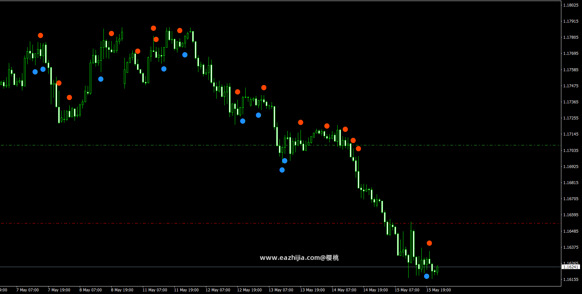Click time axis label 14 May 19:00
The width and height of the screenshot is (582, 294).
click(375, 290)
